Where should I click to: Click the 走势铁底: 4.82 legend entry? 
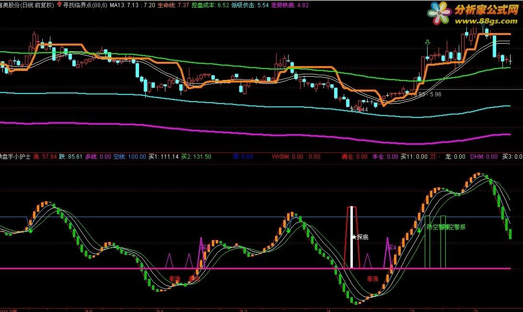pos(290,5)
